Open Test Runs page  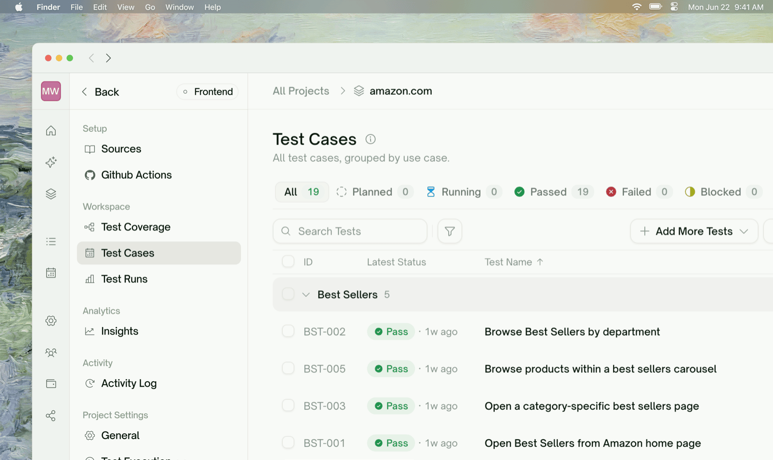tap(159, 279)
